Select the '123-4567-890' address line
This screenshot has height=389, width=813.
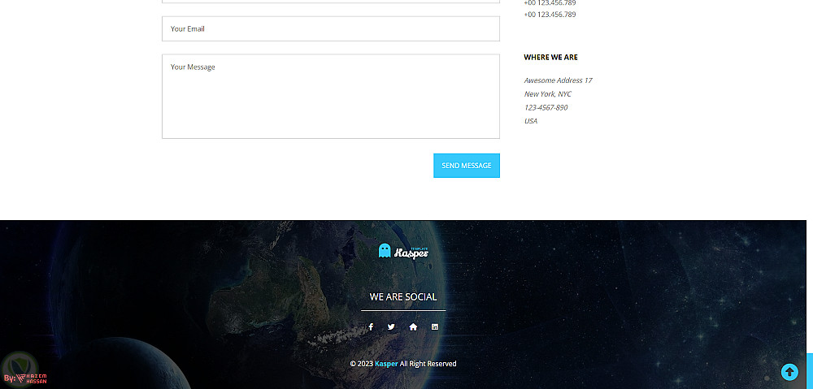coord(546,107)
